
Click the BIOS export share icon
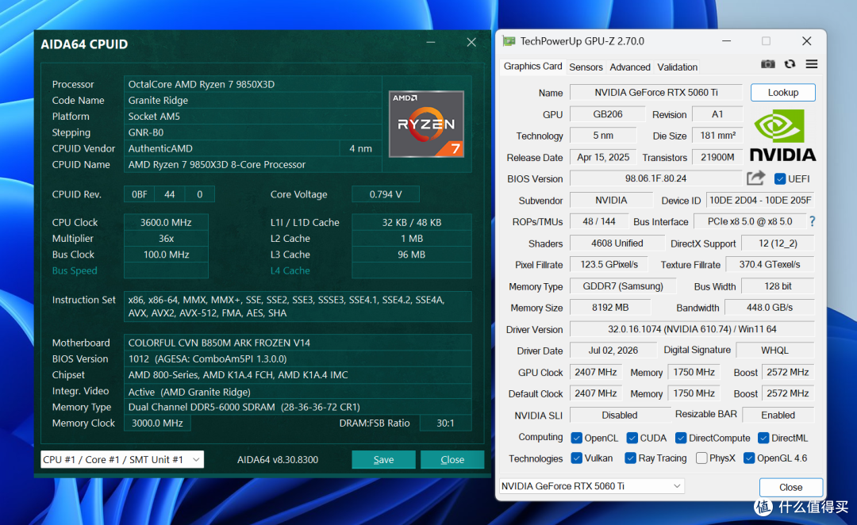(x=756, y=178)
